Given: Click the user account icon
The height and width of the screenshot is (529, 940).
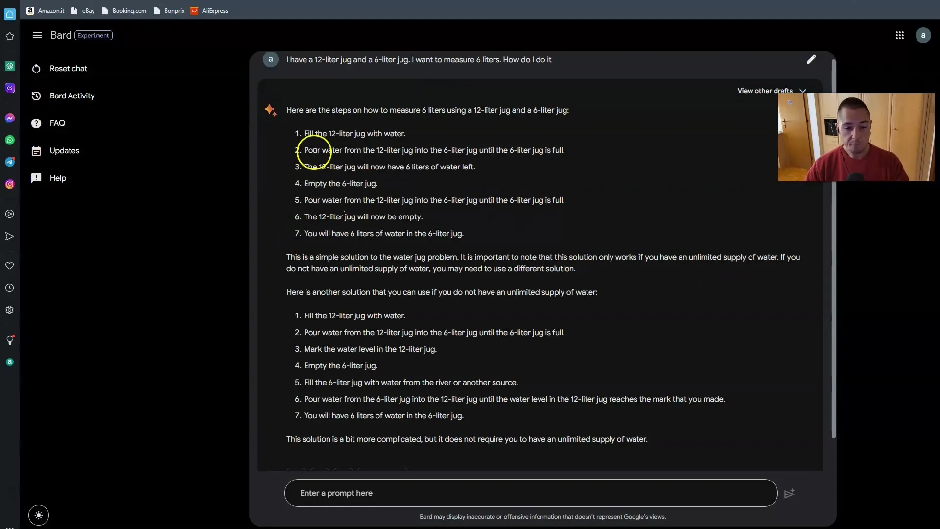Looking at the screenshot, I should [923, 35].
